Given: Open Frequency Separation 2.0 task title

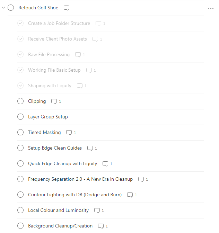Looking at the screenshot, I should click(80, 179).
